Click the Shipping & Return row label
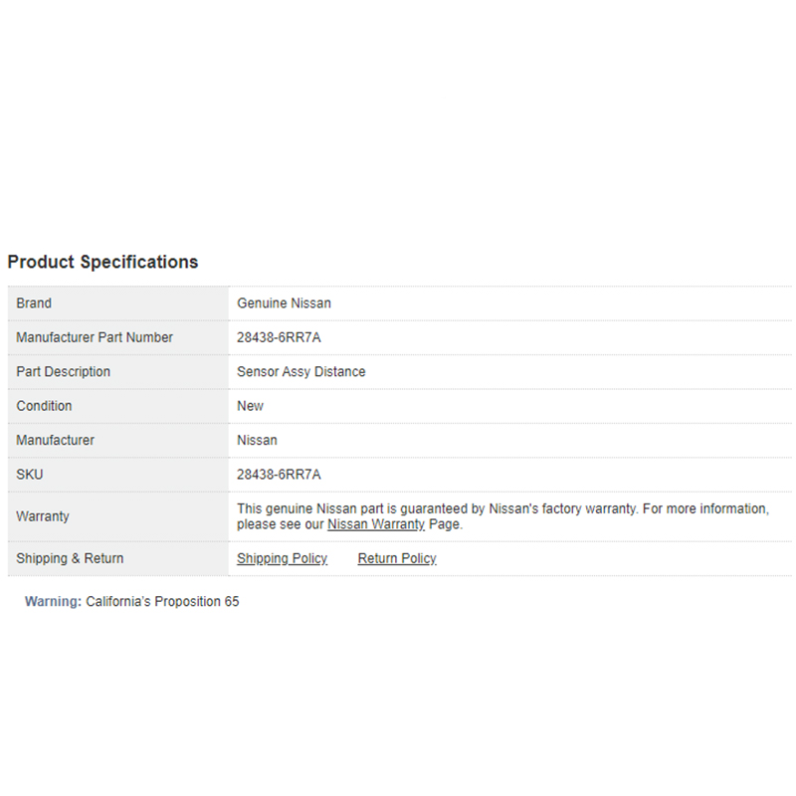The image size is (796, 796). point(70,558)
